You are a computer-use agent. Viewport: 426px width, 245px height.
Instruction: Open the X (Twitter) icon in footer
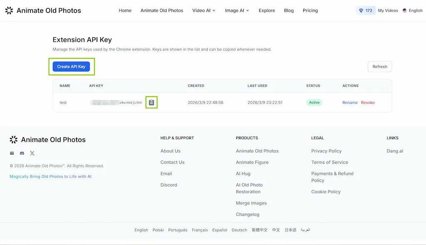click(x=32, y=153)
